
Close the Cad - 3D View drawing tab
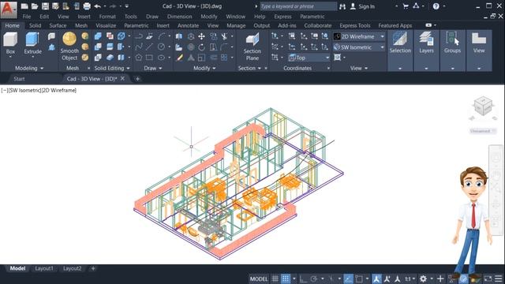122,79
